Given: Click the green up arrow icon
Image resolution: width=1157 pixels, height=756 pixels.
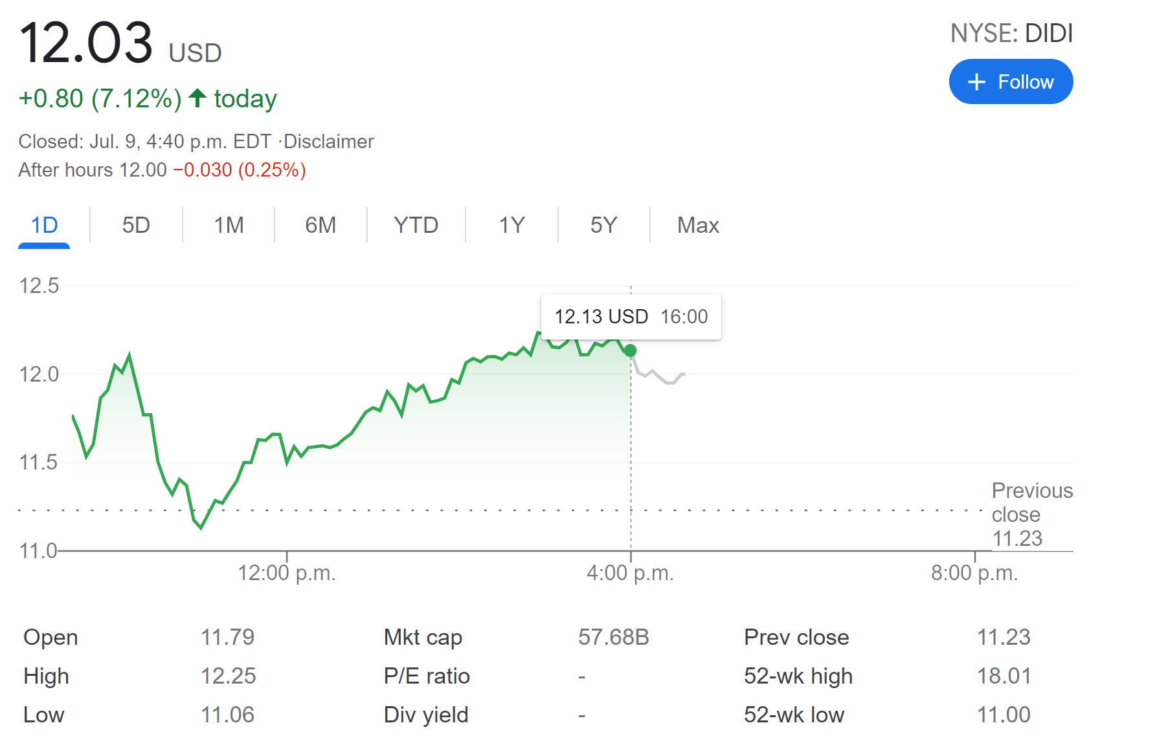Looking at the screenshot, I should (x=197, y=98).
